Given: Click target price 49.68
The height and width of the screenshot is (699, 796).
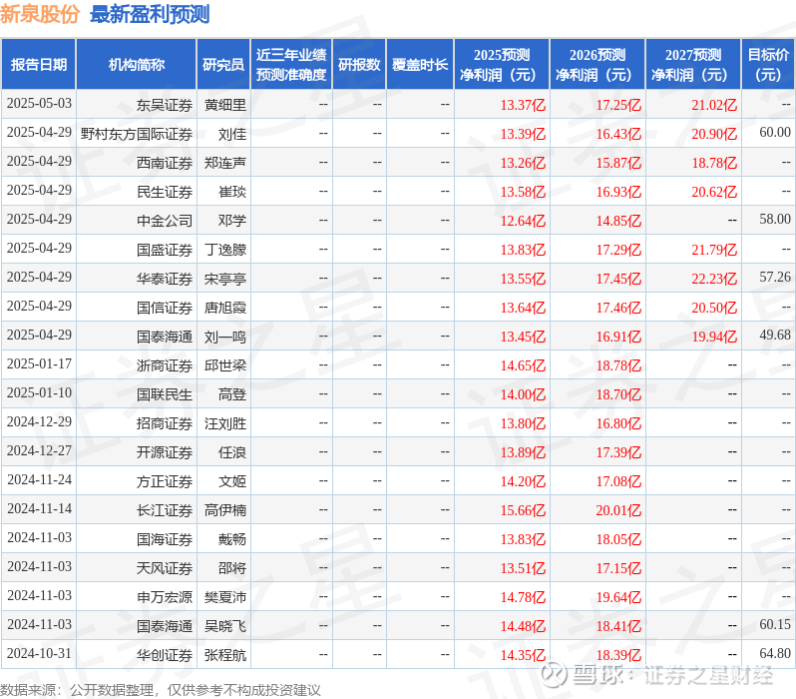Looking at the screenshot, I should click(775, 335).
